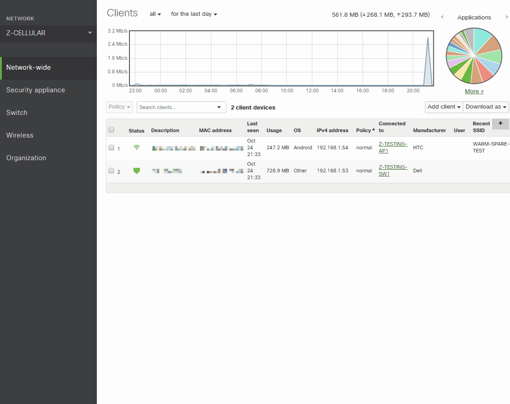Click the 'More »' applications link
This screenshot has height=404, width=510.
click(474, 91)
